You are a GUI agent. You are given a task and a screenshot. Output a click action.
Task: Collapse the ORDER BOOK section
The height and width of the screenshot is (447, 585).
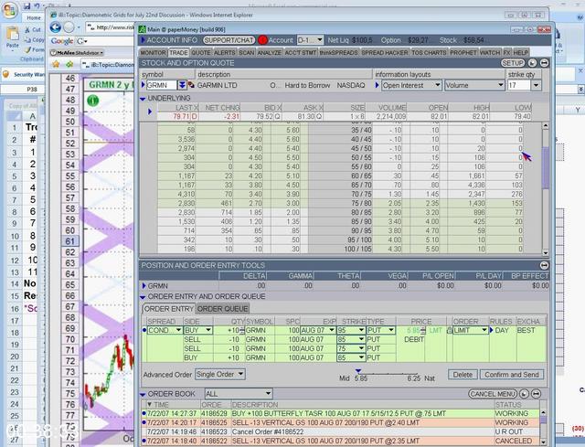click(143, 394)
